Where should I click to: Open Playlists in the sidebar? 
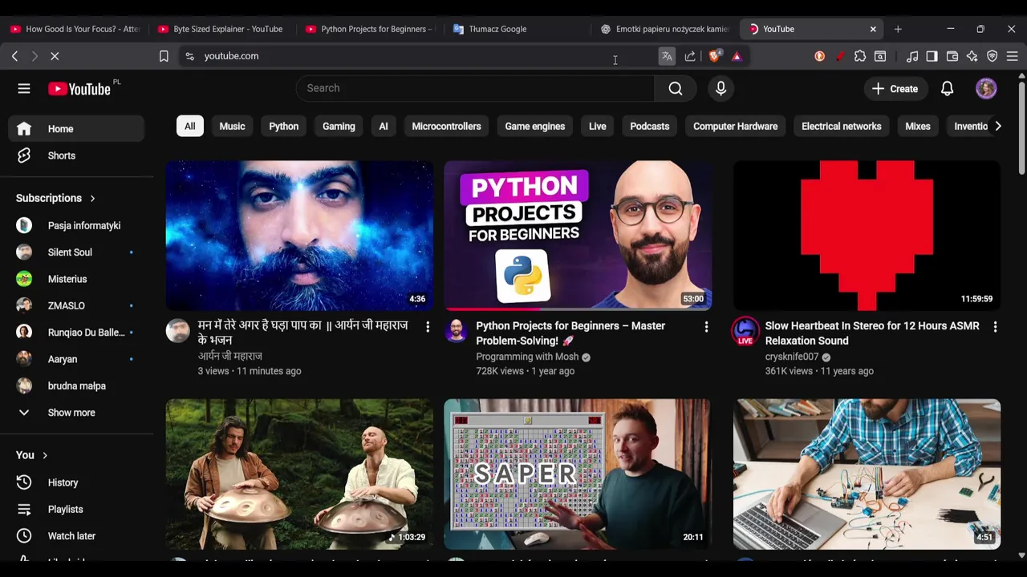point(76,509)
